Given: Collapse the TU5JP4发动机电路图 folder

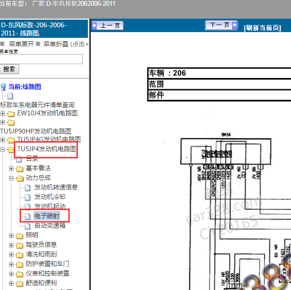Looking at the screenshot, I should tap(2, 149).
